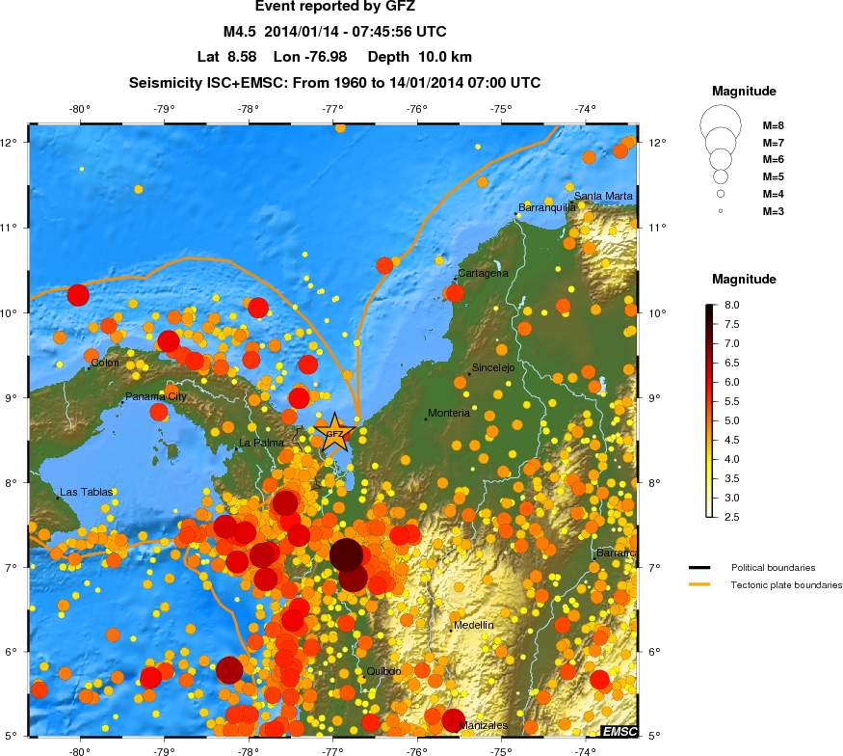Image resolution: width=843 pixels, height=756 pixels.
Task: Click the 'Seismicity ISC+EMSC' date range line
Action: point(334,83)
